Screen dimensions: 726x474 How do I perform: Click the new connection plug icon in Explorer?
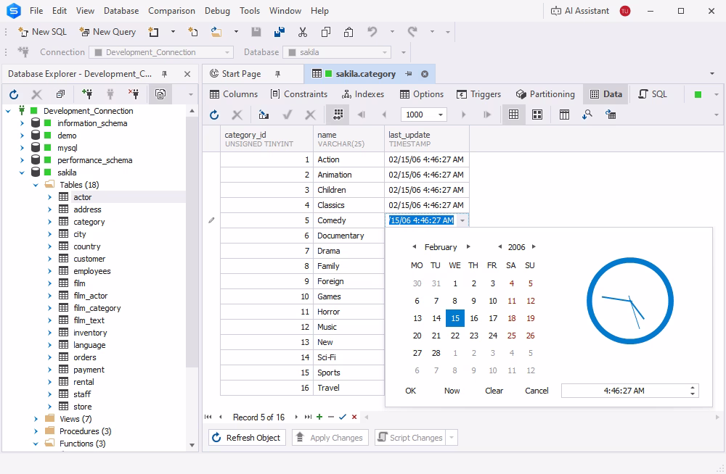[x=86, y=94]
